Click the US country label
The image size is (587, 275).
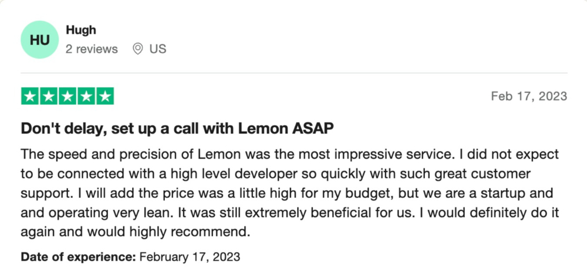point(157,49)
